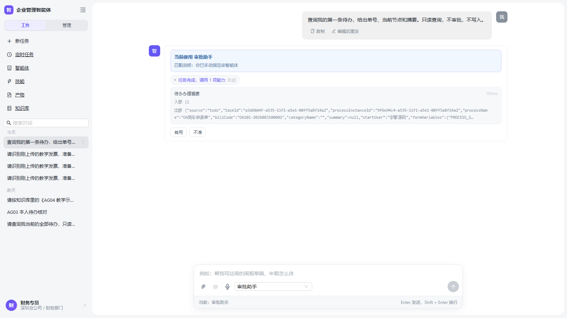Copy the user message with 复制
The image size is (567, 318).
pyautogui.click(x=318, y=31)
